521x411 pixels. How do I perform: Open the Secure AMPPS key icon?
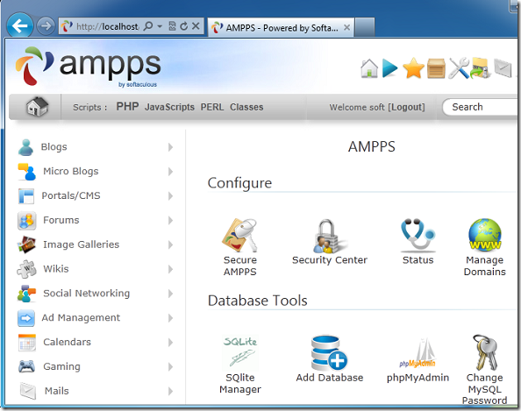(x=239, y=235)
